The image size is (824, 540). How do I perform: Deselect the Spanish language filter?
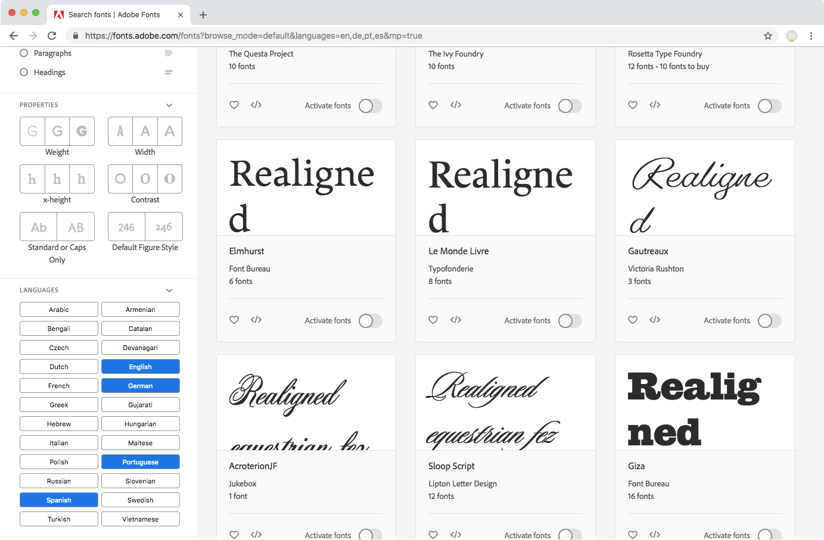click(59, 500)
